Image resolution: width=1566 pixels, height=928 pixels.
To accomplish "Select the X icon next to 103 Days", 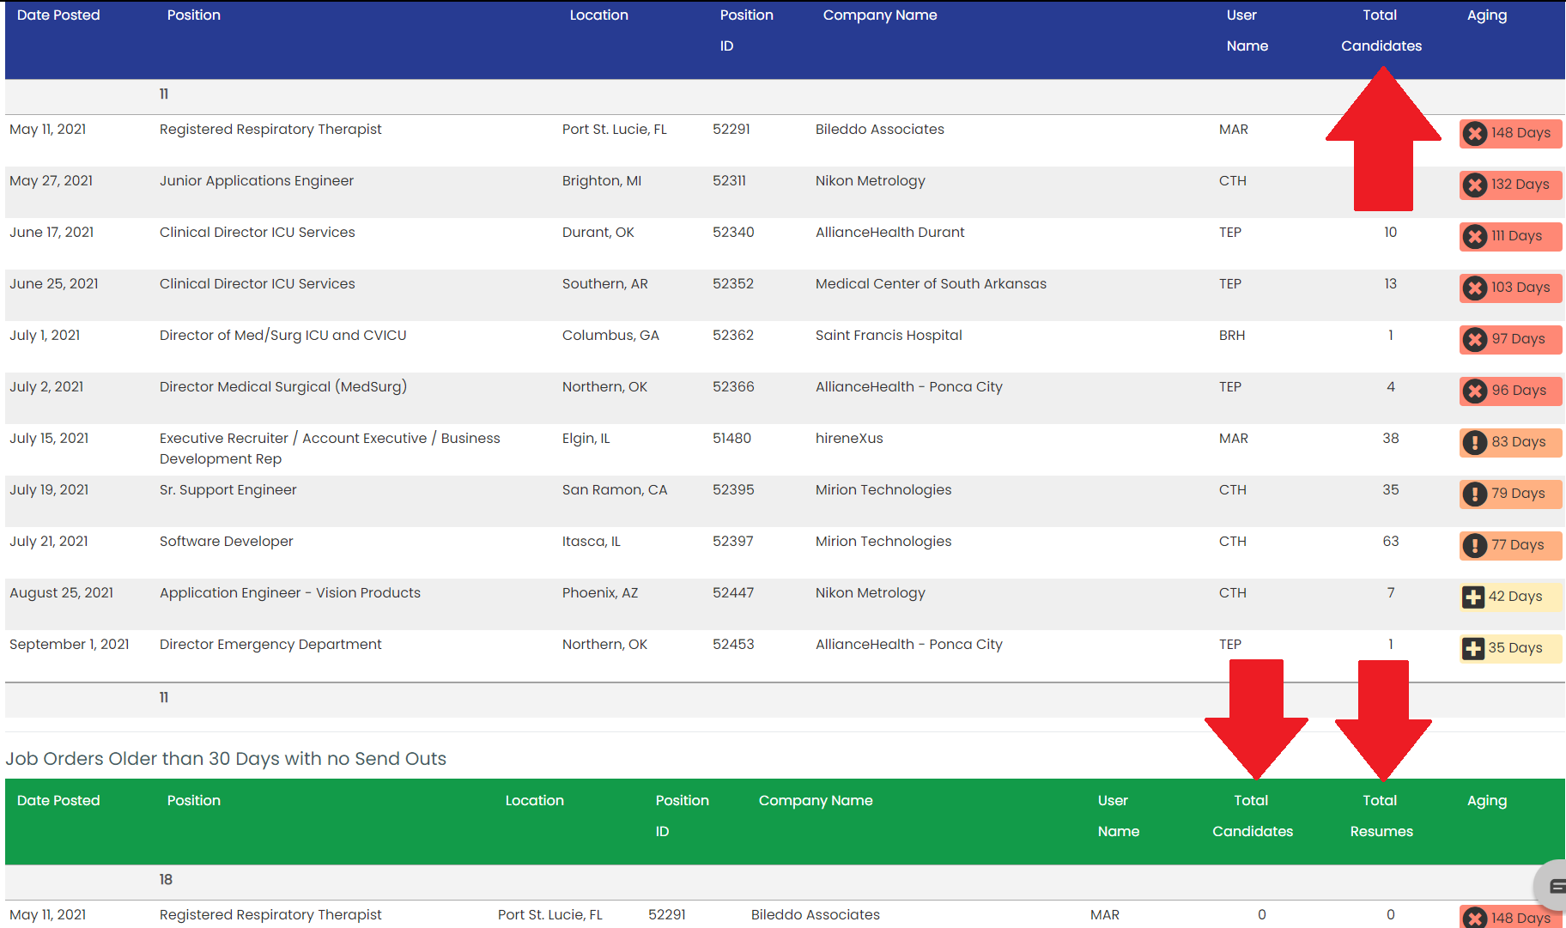I will pos(1475,288).
